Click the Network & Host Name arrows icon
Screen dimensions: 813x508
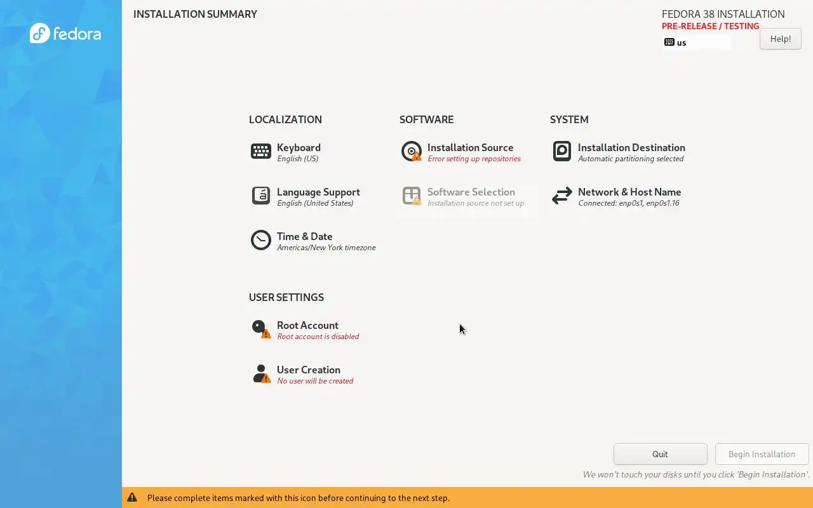tap(562, 196)
